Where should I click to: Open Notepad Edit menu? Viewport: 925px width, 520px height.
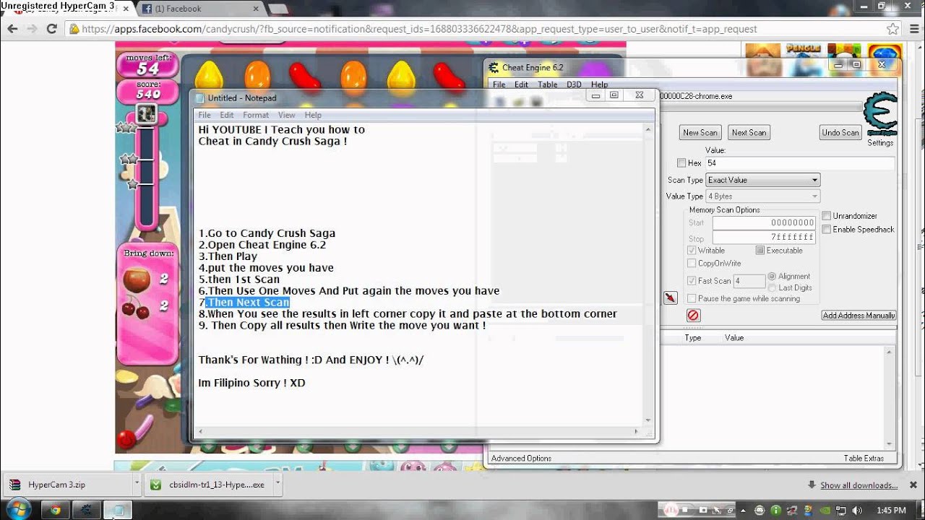pyautogui.click(x=227, y=115)
